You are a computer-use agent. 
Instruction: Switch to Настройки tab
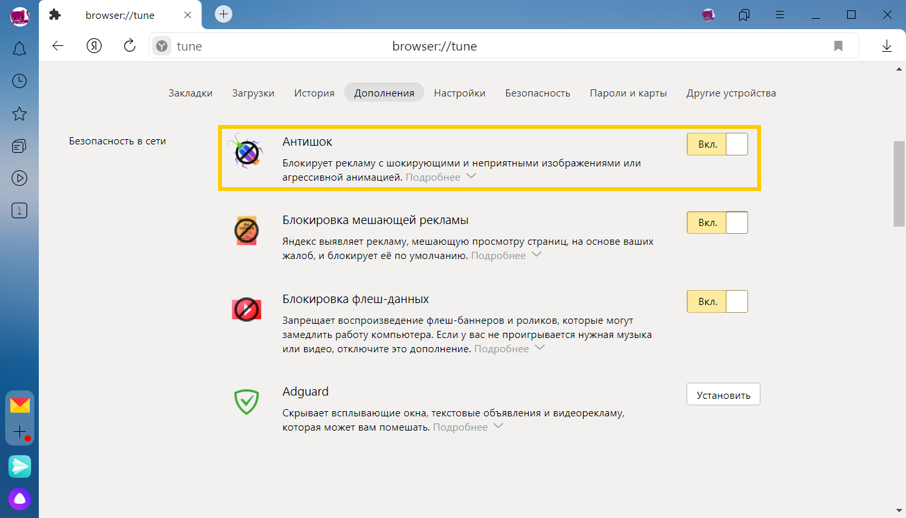[x=459, y=93]
